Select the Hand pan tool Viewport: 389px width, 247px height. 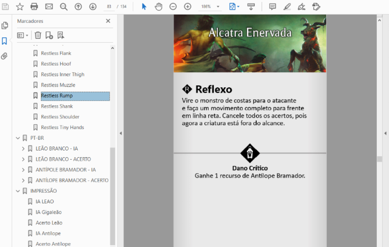[158, 7]
